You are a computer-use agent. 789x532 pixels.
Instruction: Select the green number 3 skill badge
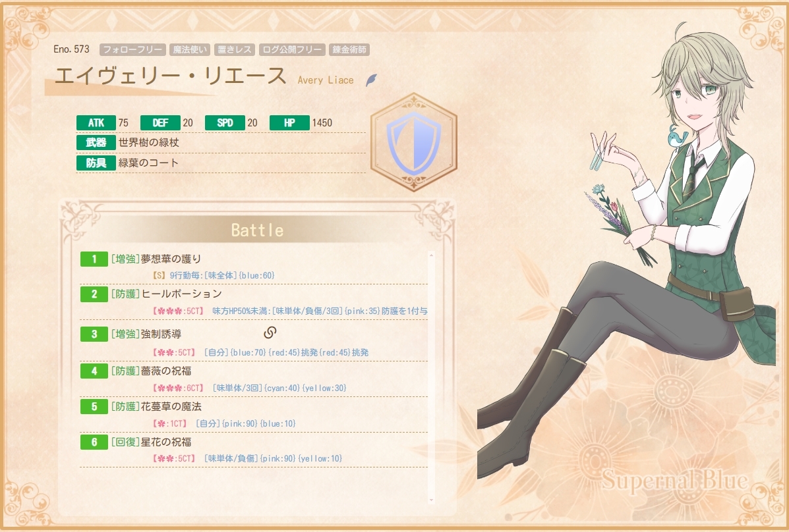coord(94,334)
